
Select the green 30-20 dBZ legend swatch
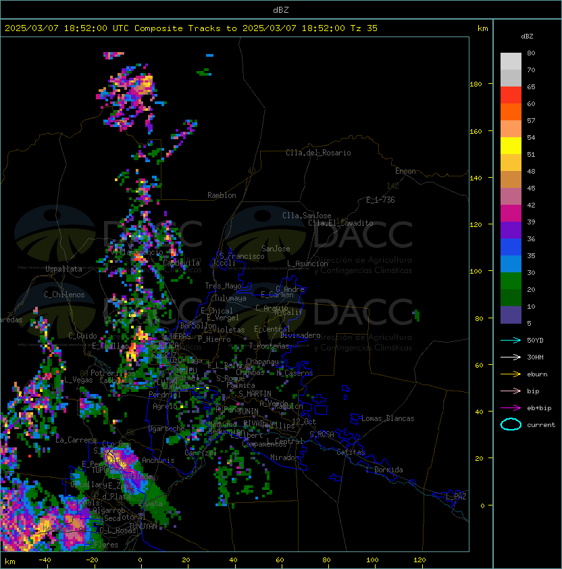(511, 281)
